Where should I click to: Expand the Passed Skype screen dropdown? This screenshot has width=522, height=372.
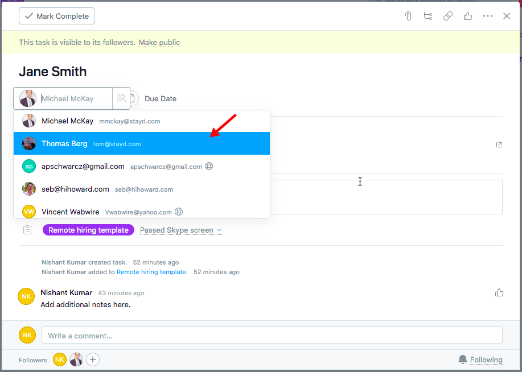[x=181, y=230]
